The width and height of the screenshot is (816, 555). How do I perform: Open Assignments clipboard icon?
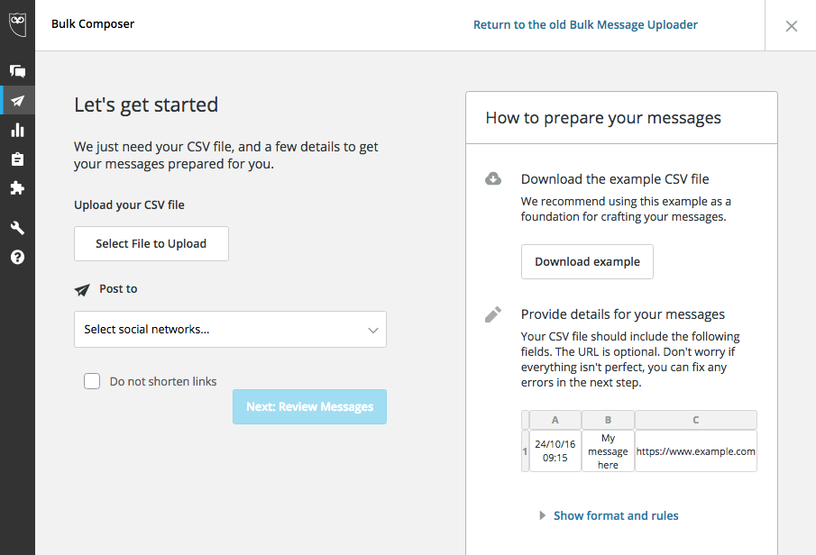(x=17, y=159)
